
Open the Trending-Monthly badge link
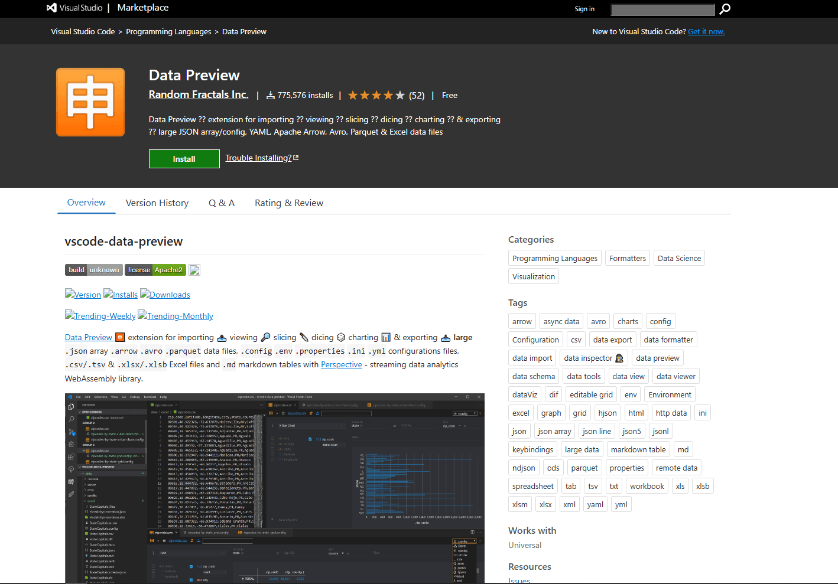click(176, 315)
